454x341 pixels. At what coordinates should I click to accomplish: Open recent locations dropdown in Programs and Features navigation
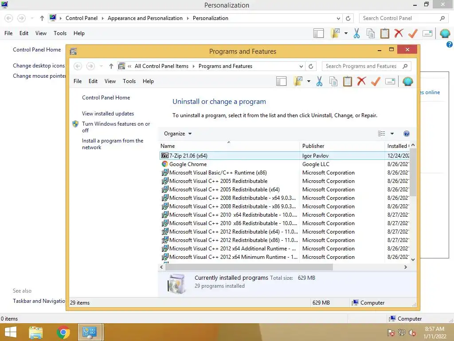102,66
